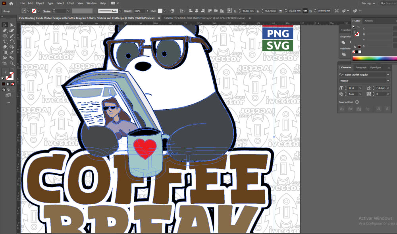Select Draw Normal mode
Image resolution: width=397 pixels, height=234 pixels.
[4, 90]
